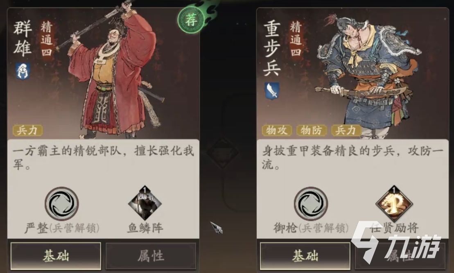Click the green 荐 recommendation badge
This screenshot has width=454, height=273.
click(191, 20)
